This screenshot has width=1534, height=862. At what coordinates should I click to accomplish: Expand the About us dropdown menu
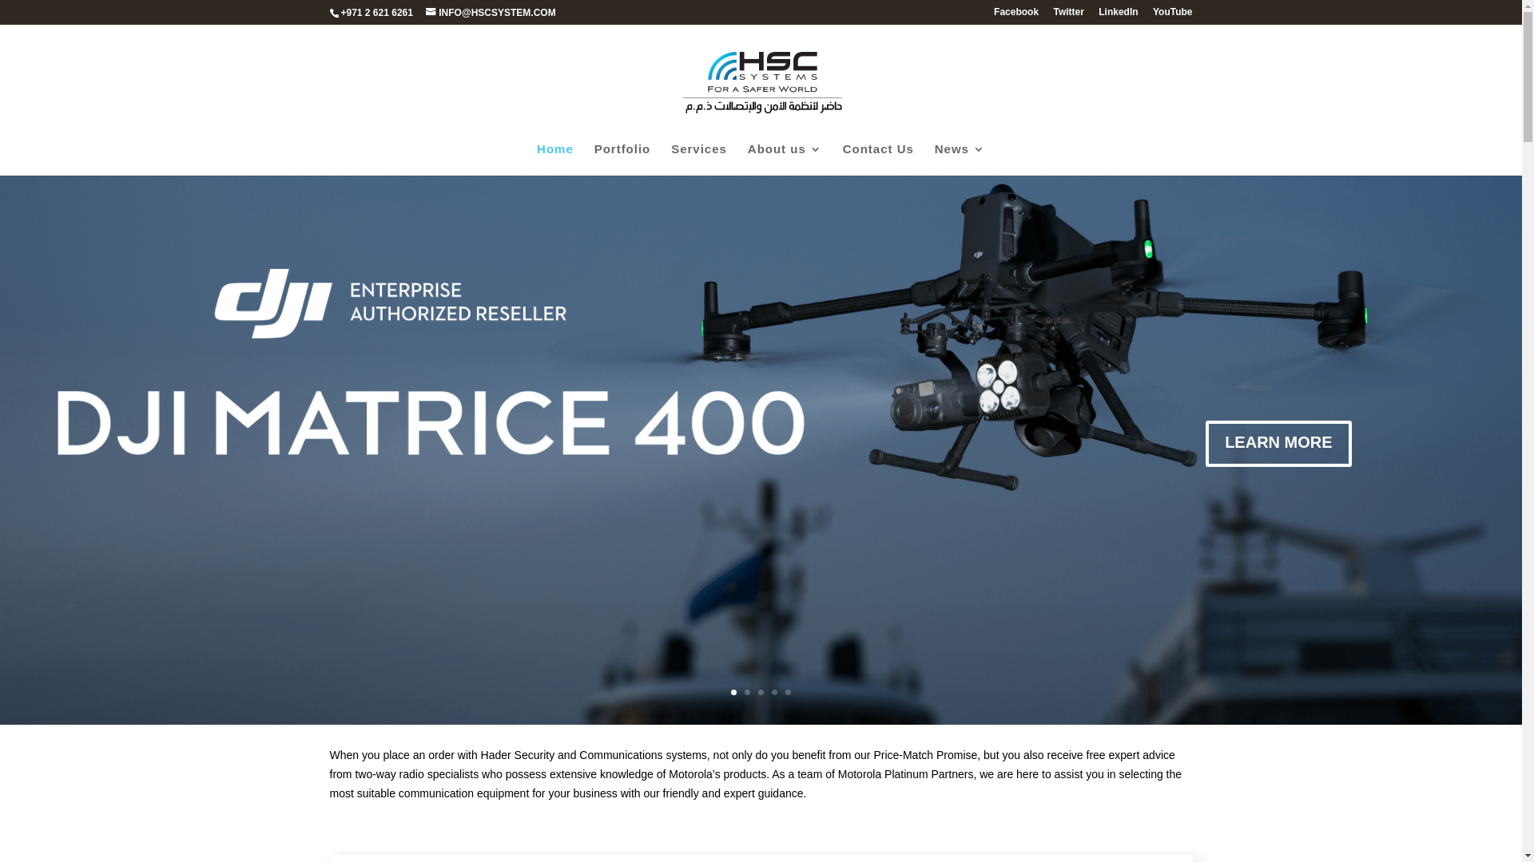[x=784, y=149]
